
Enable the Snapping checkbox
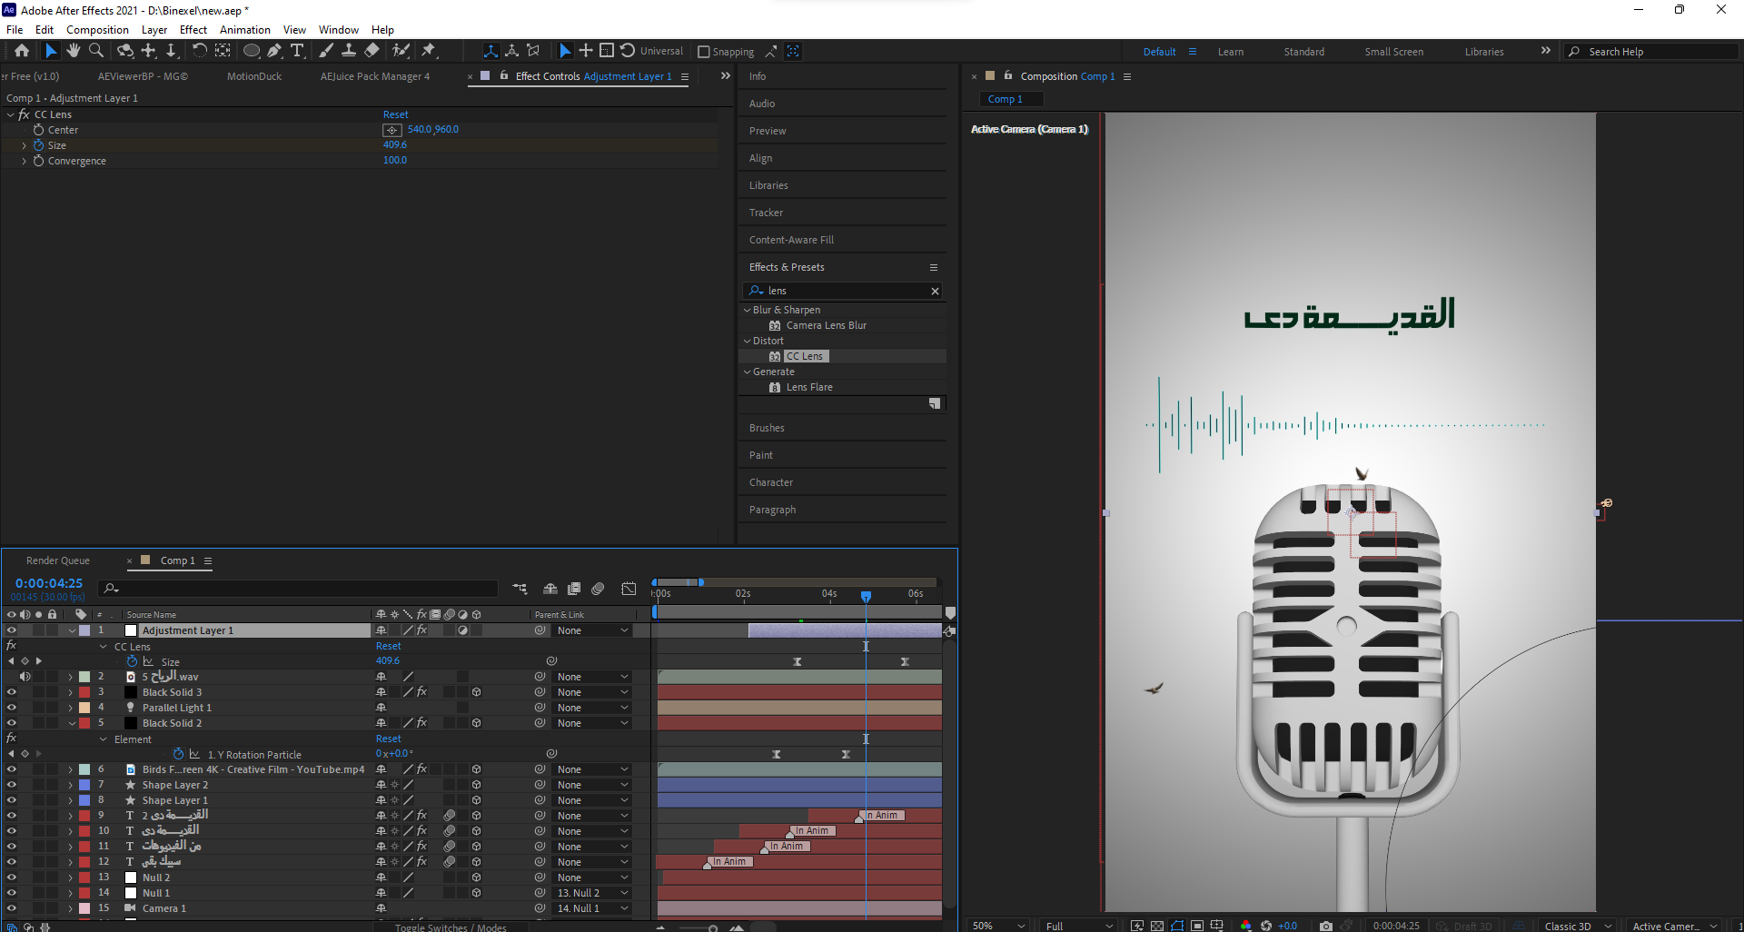click(703, 52)
